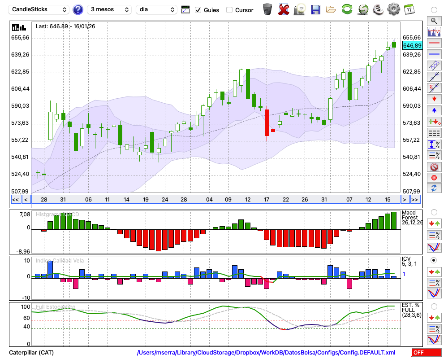Click the red down arrow marker tool
The width and height of the screenshot is (448, 359).
point(434,99)
